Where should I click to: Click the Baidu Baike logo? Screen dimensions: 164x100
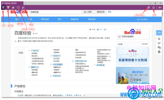pyautogui.click(x=19, y=12)
